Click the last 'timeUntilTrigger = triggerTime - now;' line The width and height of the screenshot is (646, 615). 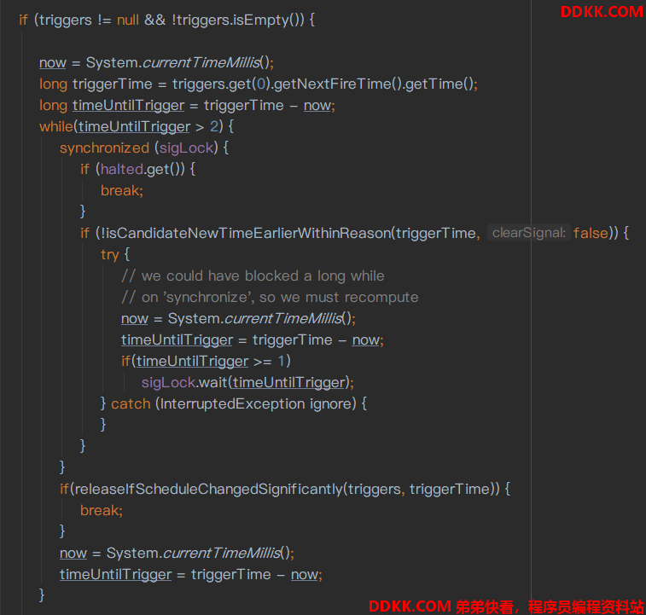coord(191,575)
